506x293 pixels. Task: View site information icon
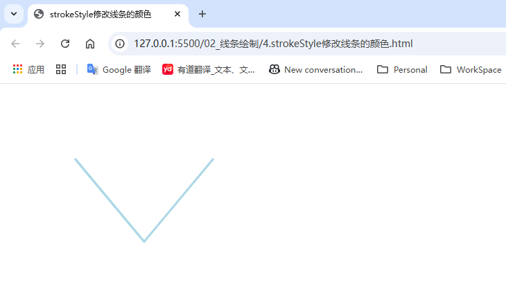pos(120,44)
